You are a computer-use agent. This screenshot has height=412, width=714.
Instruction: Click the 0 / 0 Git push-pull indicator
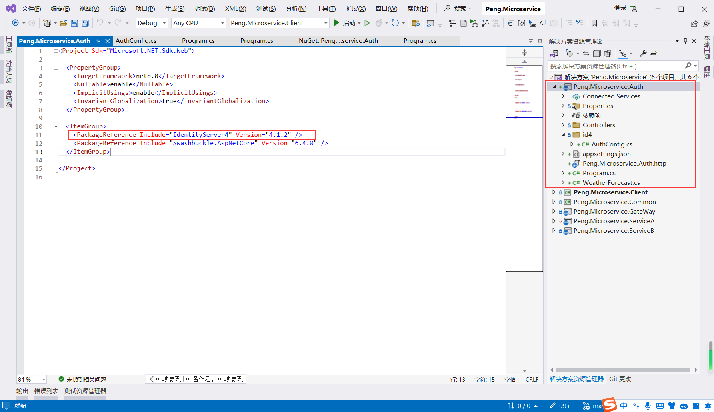click(x=522, y=406)
